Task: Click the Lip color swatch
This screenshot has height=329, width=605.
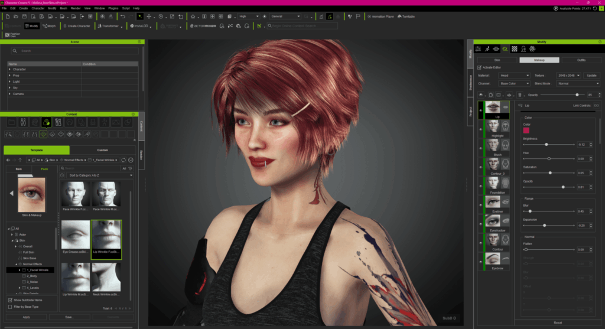Action: (526, 131)
